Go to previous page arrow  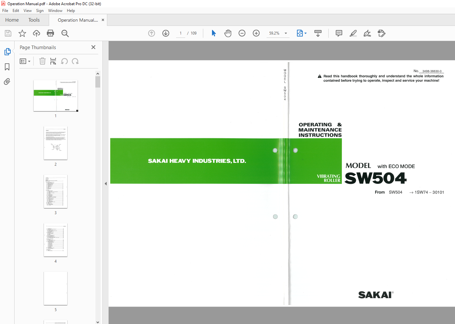[x=152, y=33]
